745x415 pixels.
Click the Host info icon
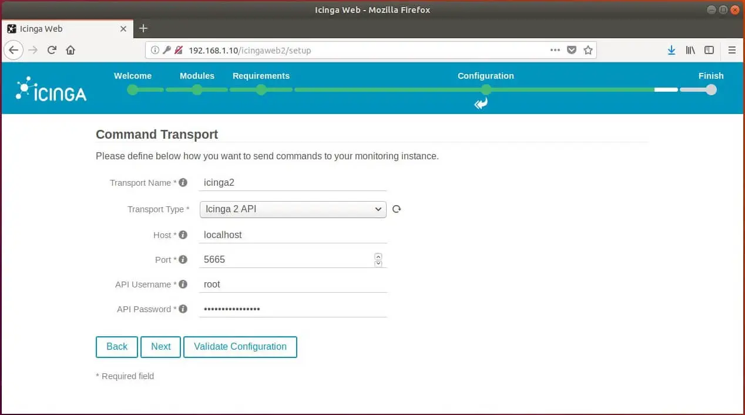183,235
